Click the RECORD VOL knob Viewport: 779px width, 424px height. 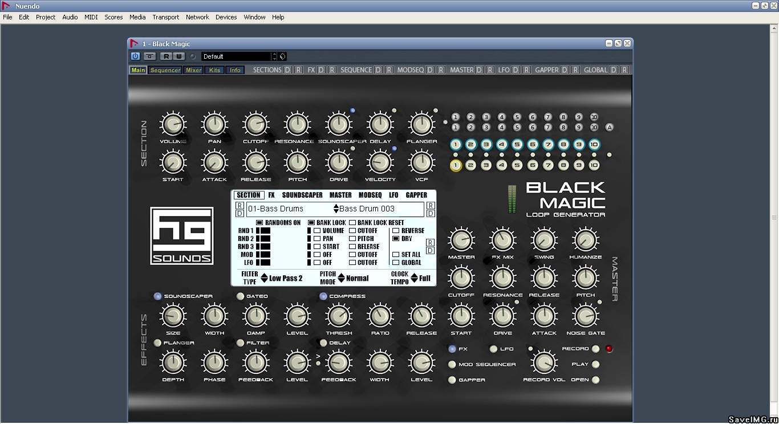coord(543,363)
